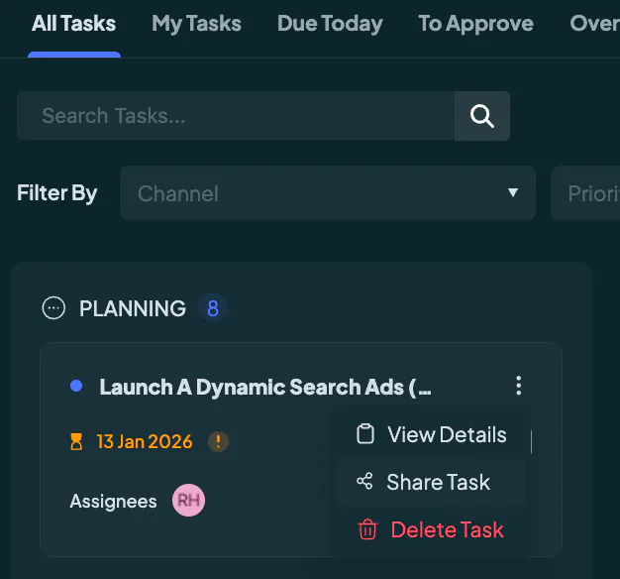This screenshot has height=579, width=620.
Task: Switch to the All Tasks tab
Action: (74, 24)
